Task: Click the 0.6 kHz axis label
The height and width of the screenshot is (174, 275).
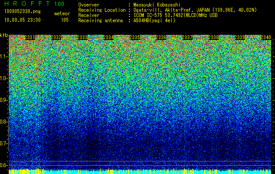Action: (x=4, y=165)
